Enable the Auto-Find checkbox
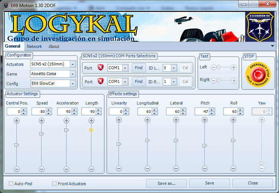 click(x=11, y=183)
